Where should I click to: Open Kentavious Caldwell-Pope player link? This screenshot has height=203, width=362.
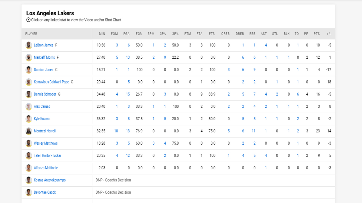coord(51,82)
